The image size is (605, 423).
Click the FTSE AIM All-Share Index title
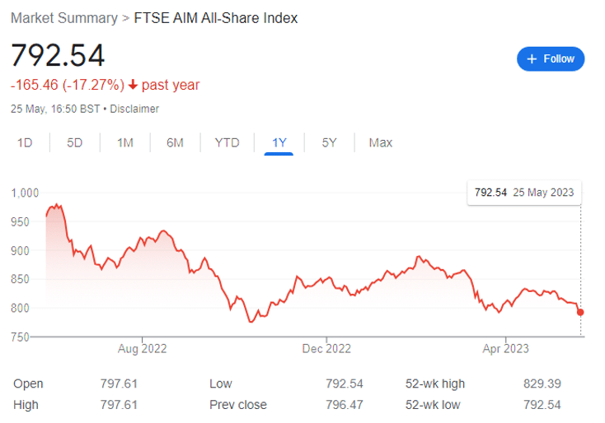coord(216,18)
